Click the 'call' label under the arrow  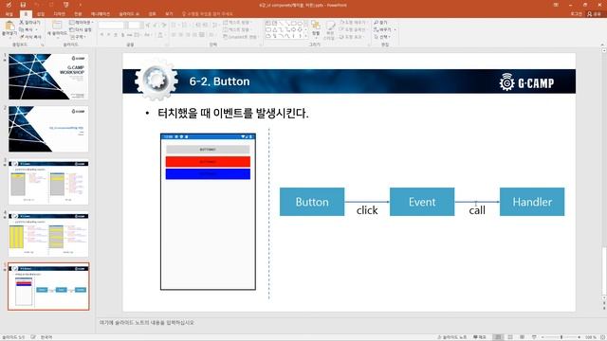pyautogui.click(x=477, y=210)
